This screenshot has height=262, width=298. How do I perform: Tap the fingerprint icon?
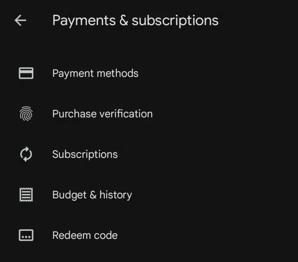click(x=26, y=114)
